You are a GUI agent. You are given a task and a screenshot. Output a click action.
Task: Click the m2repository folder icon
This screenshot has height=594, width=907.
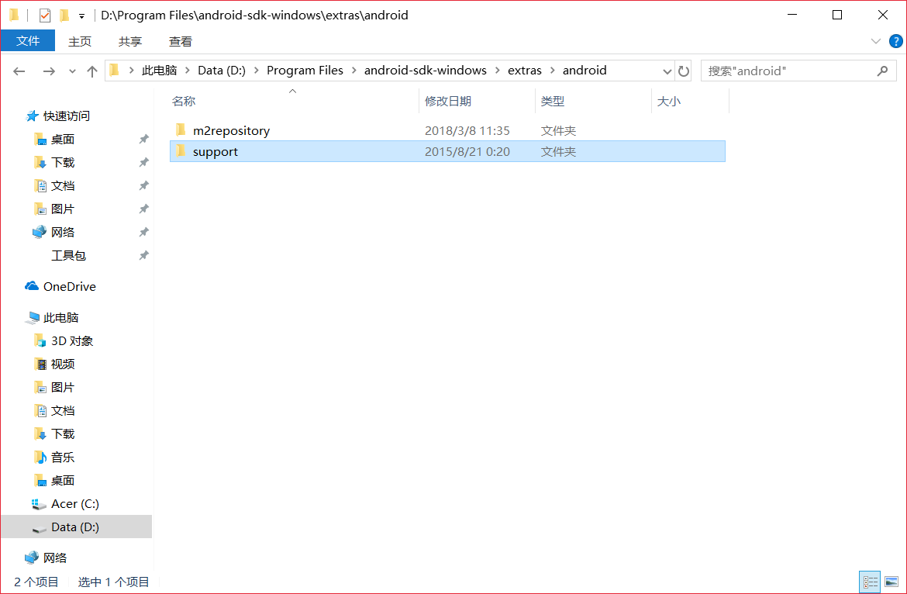[181, 130]
